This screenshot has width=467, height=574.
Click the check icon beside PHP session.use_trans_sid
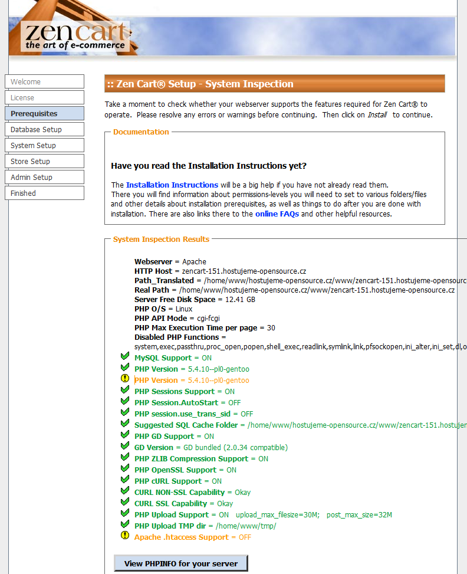(125, 412)
